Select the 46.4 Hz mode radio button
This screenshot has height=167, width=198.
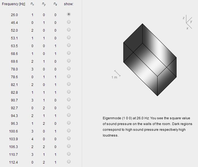tap(69, 22)
